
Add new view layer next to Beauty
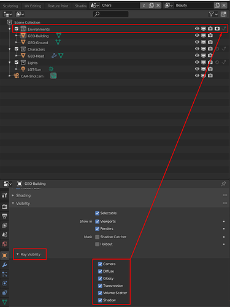click(217, 6)
